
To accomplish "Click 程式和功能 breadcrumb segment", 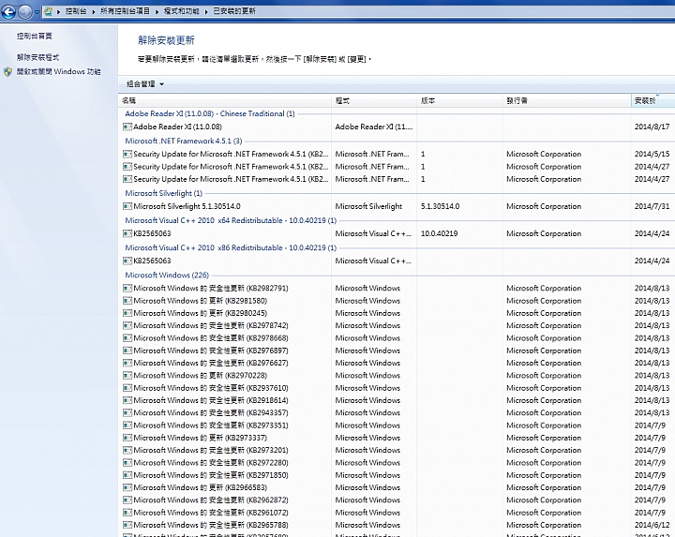I will click(181, 11).
